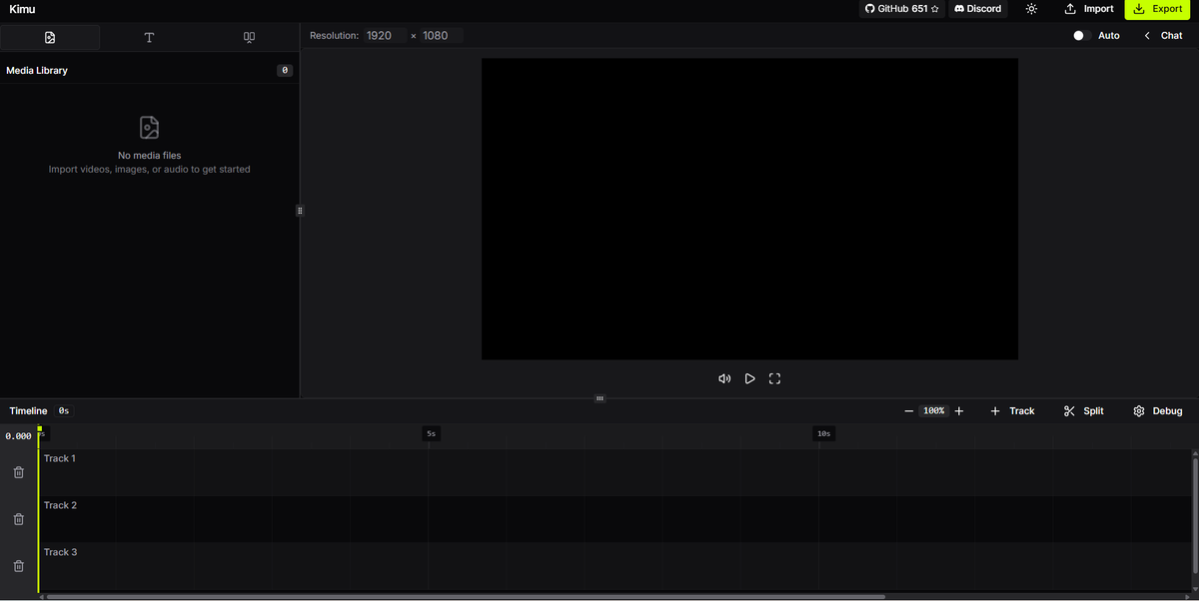Click the timeline 0s duration badge
The width and height of the screenshot is (1199, 601).
coord(64,411)
